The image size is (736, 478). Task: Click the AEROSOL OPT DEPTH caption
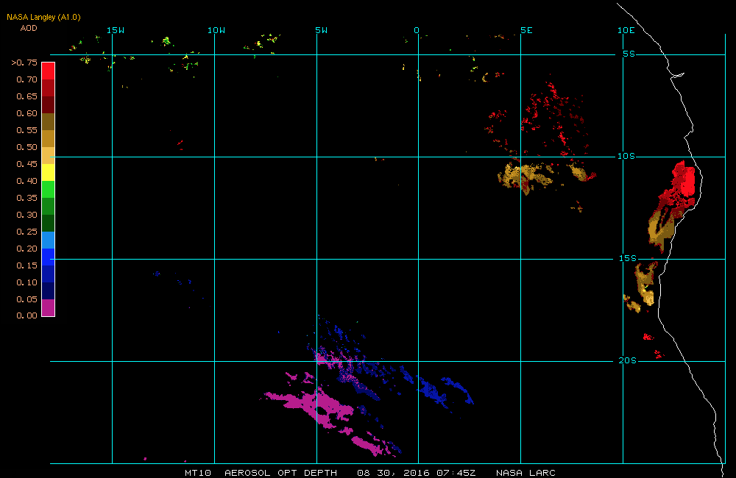280,473
